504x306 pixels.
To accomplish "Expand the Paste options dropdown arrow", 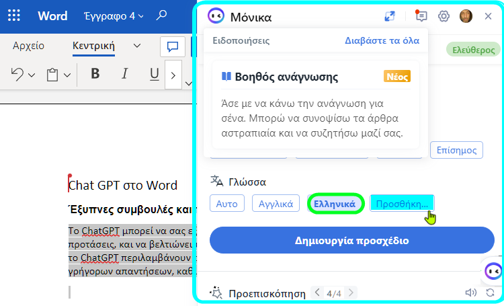I will tap(67, 75).
